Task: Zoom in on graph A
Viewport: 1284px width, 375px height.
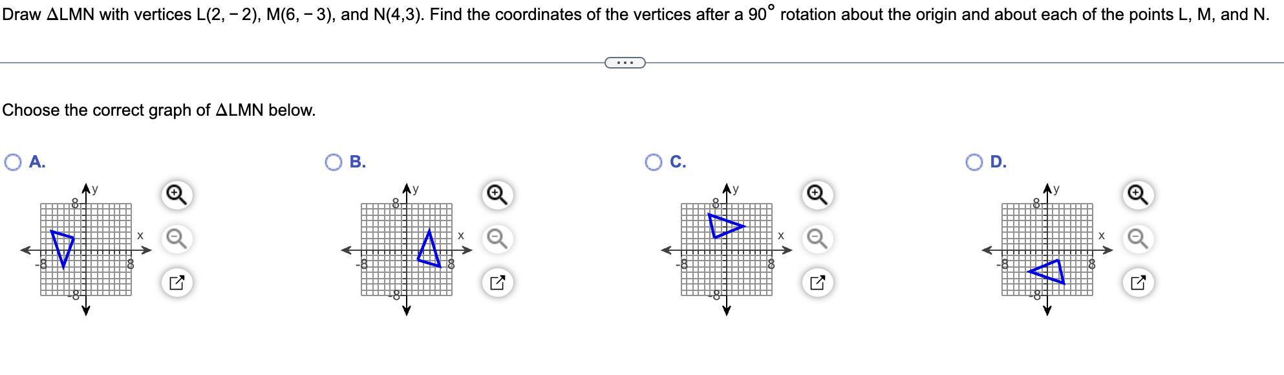Action: 177,195
